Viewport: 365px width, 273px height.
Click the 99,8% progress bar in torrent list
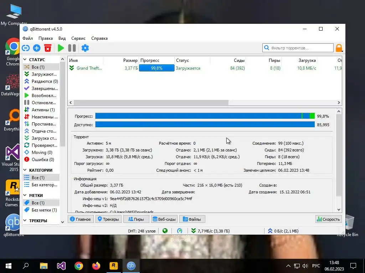pyautogui.click(x=157, y=68)
